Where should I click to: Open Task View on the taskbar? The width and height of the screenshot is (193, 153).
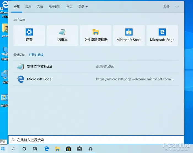[35, 149]
